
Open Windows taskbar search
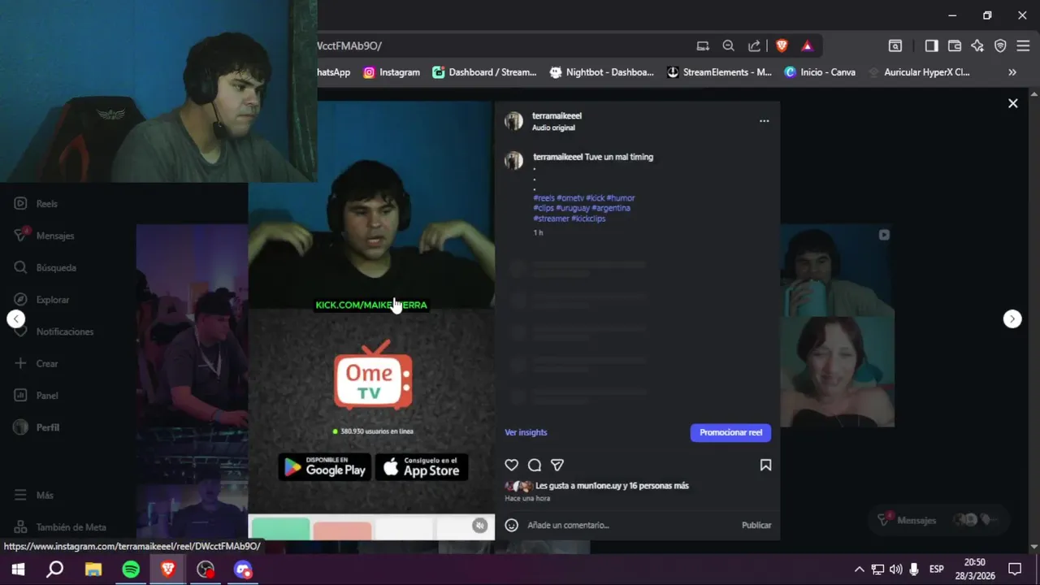point(54,570)
